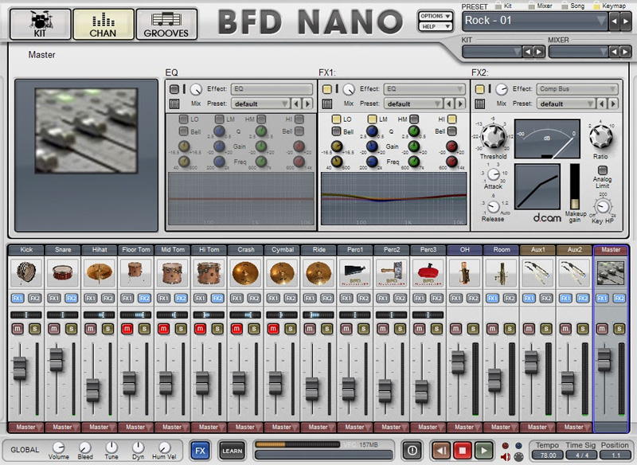Toggle FX2 on the Snare channel
The width and height of the screenshot is (637, 465).
pyautogui.click(x=72, y=299)
